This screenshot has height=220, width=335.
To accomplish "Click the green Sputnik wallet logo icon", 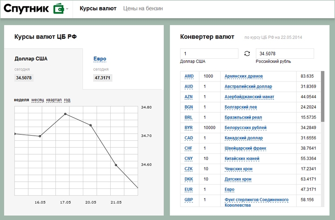I will pyautogui.click(x=58, y=9).
